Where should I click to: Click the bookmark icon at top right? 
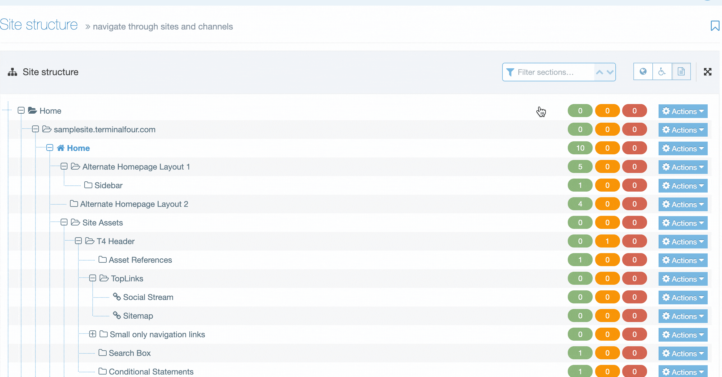(715, 26)
